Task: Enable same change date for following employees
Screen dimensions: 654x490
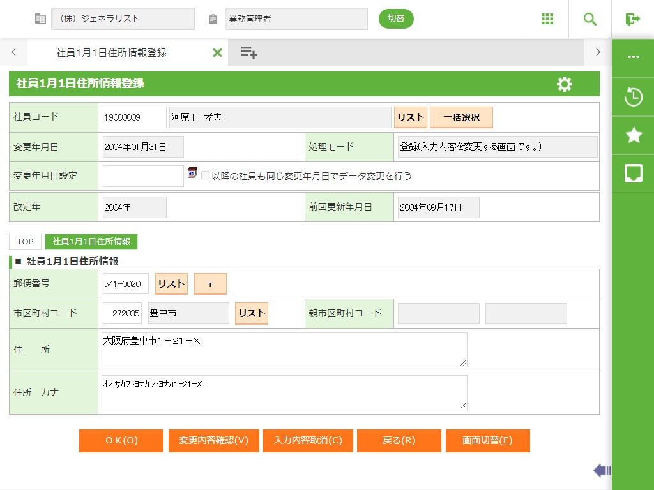Action: tap(206, 175)
